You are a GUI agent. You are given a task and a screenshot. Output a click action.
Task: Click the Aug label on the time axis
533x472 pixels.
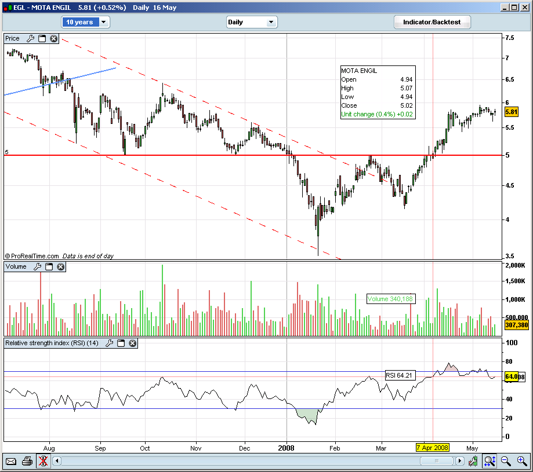click(49, 448)
